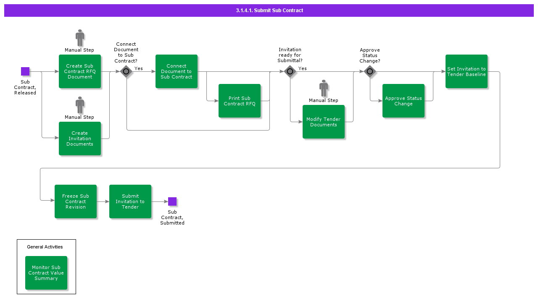Click the Connect Document to Sub Contract gateway diamond

tap(126, 71)
